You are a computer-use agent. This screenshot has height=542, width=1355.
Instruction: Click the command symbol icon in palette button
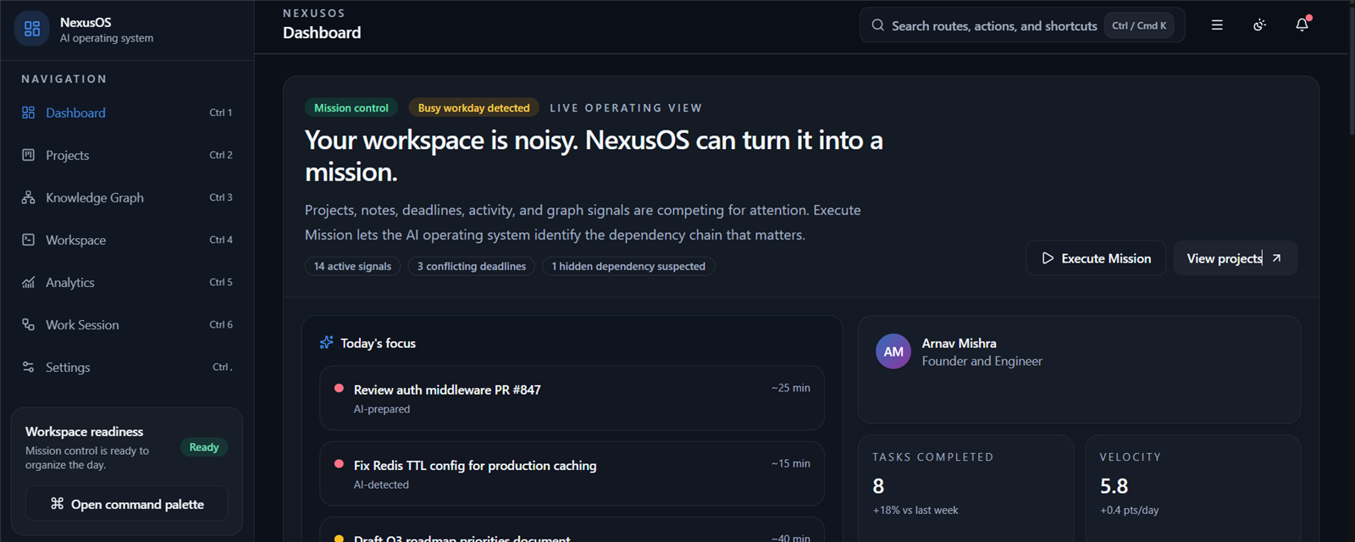[x=57, y=504]
